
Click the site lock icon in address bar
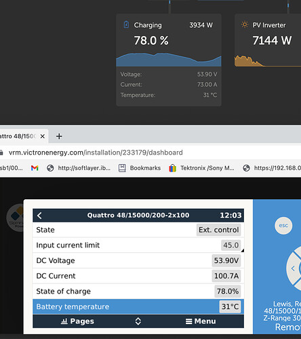pos(1,153)
